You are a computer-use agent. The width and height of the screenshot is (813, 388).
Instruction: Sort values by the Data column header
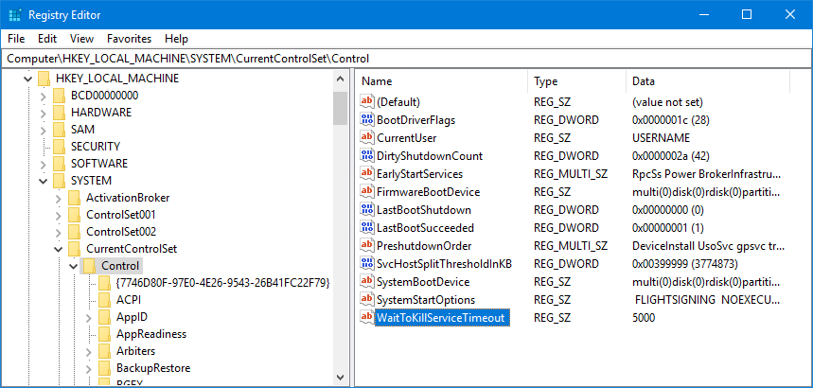pyautogui.click(x=708, y=81)
